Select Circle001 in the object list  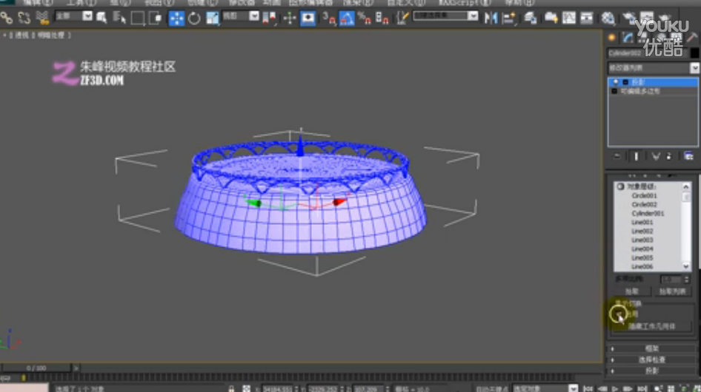(644, 195)
